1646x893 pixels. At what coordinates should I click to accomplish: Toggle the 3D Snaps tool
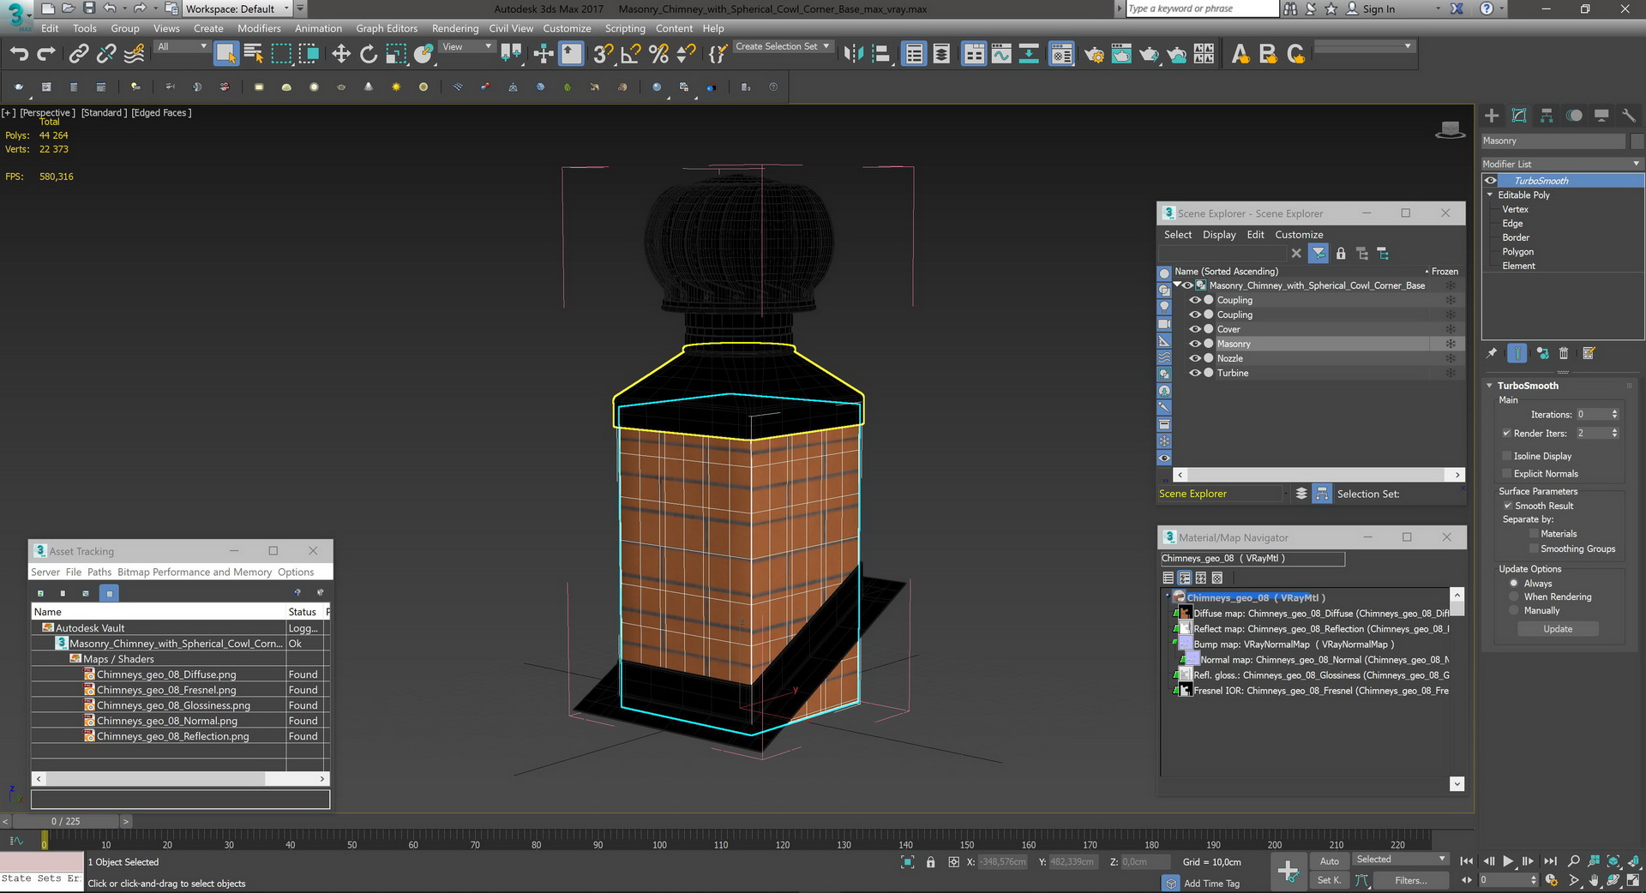click(604, 54)
